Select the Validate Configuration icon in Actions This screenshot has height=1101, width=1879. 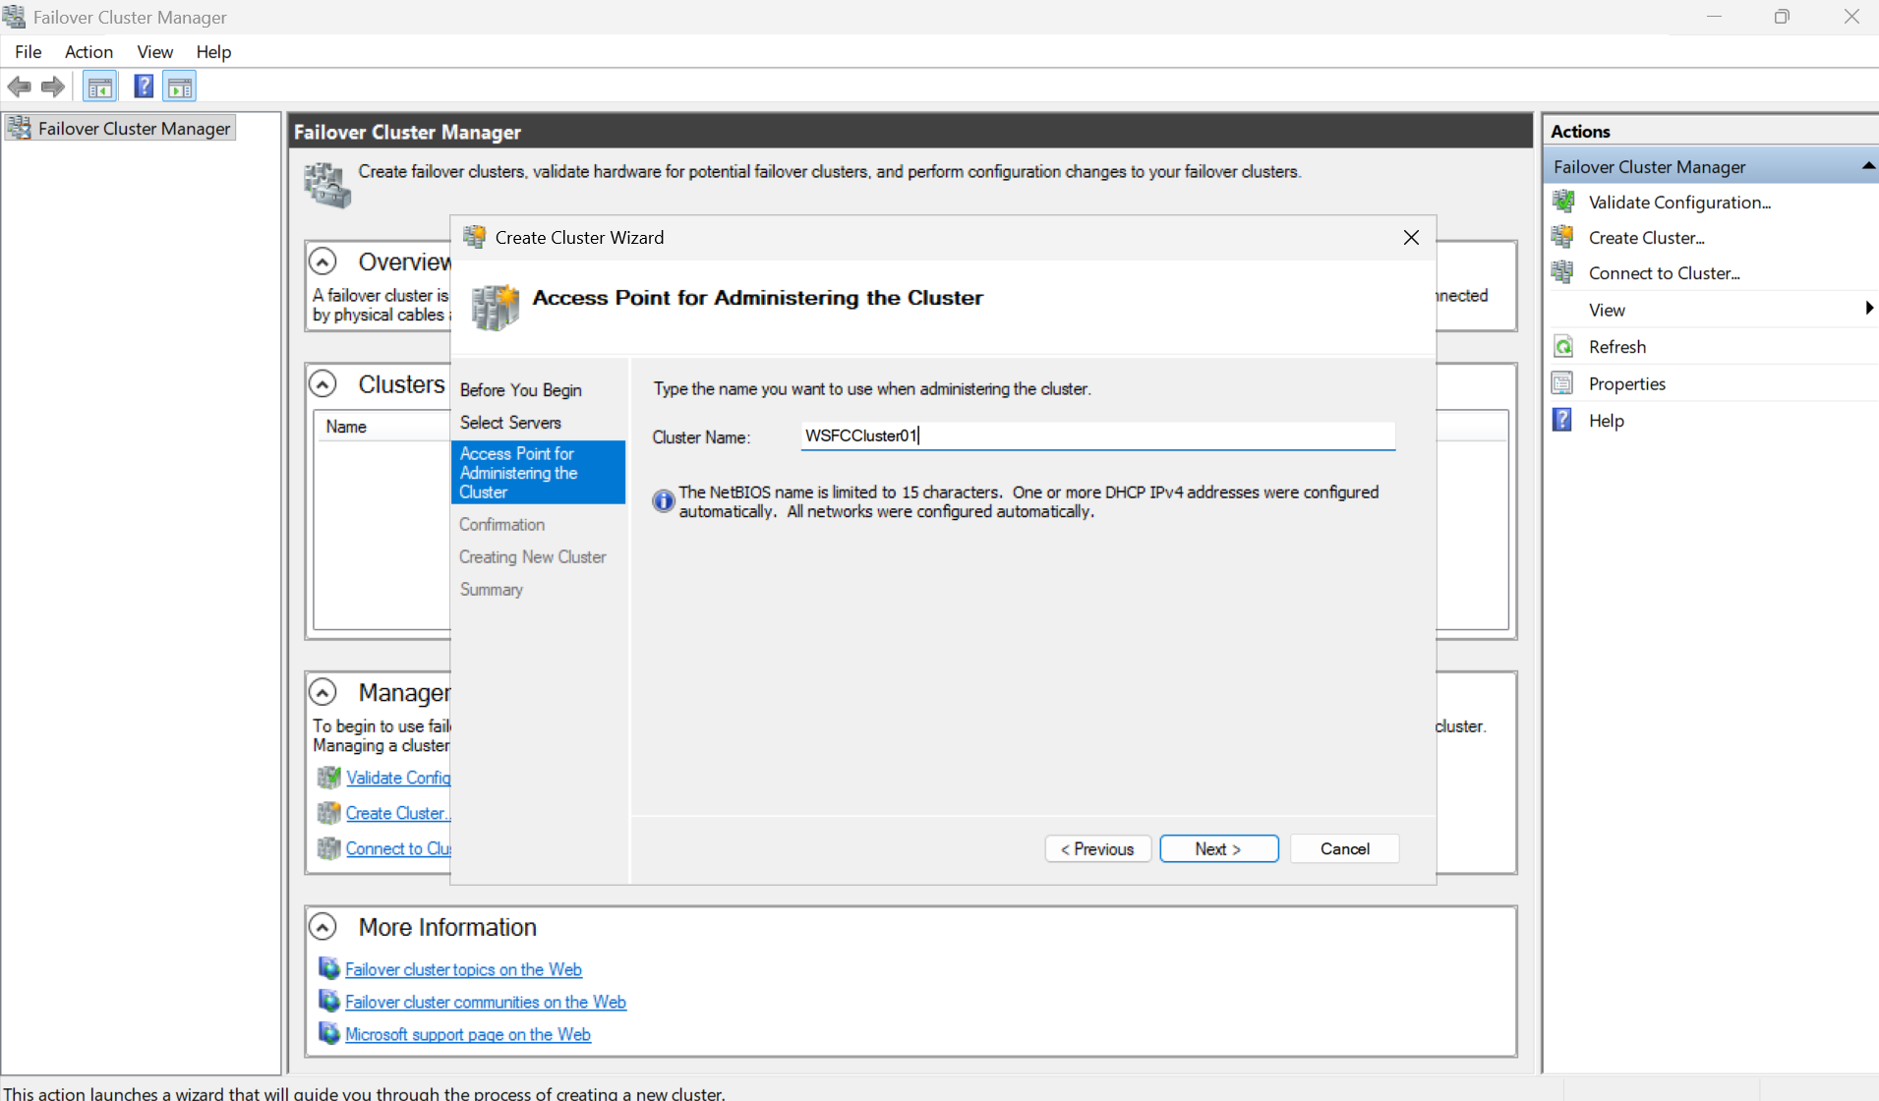1563,203
